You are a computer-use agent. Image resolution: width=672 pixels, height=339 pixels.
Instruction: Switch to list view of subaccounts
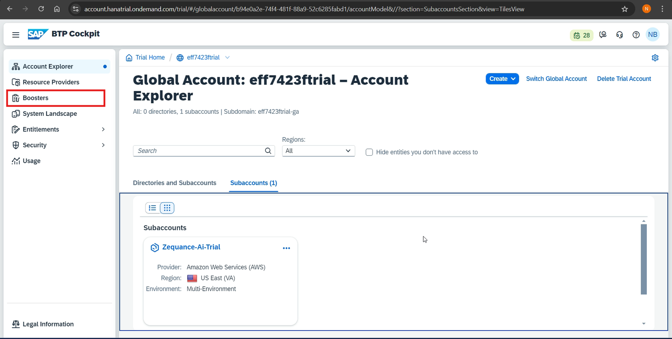coord(152,208)
